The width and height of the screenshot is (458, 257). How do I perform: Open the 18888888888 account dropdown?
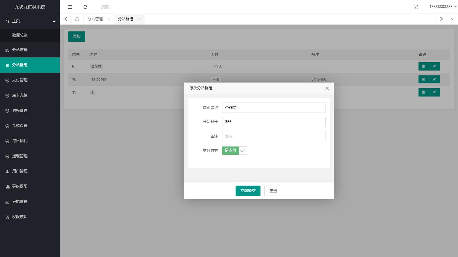pyautogui.click(x=443, y=7)
